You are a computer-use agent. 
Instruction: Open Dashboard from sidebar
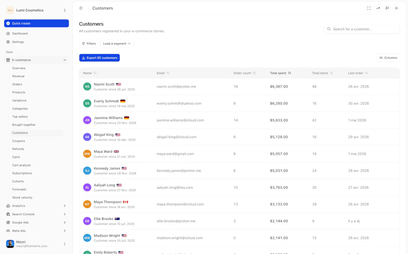[20, 34]
